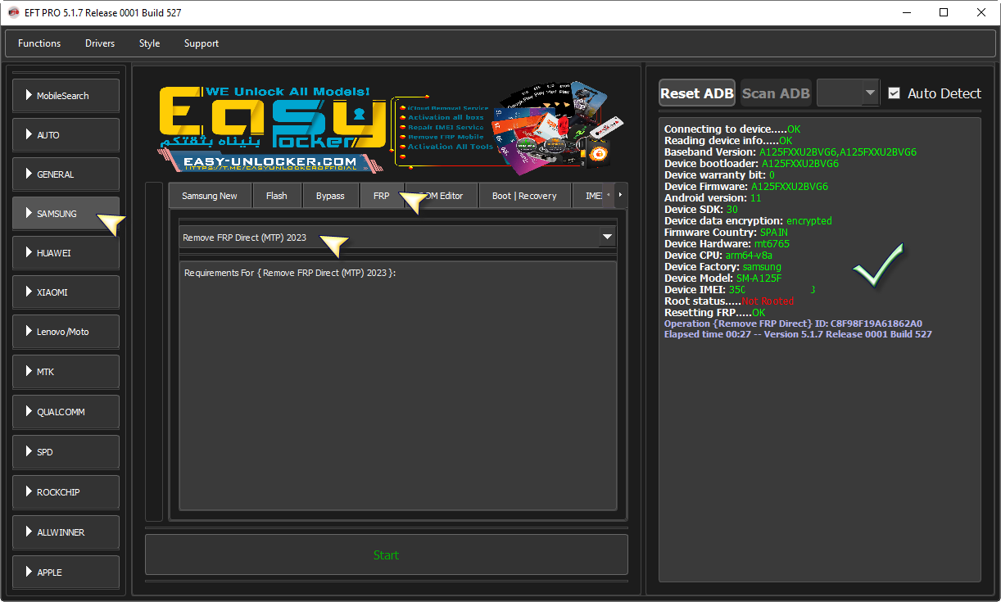Click the "Android version: 11" line
1001x602 pixels.
pos(713,198)
